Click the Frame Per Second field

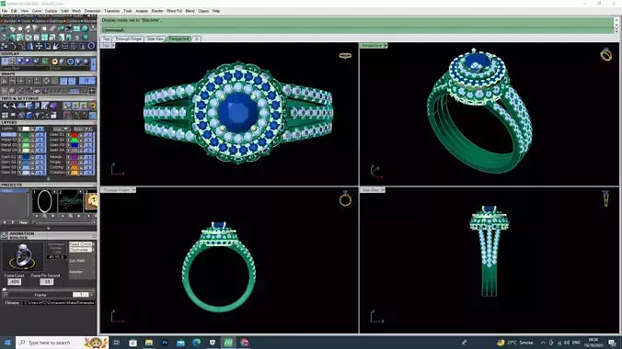(46, 282)
